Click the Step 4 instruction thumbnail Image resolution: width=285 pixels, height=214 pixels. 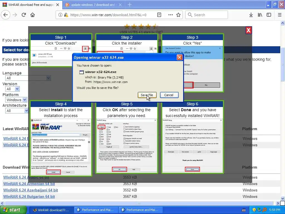pos(61,138)
